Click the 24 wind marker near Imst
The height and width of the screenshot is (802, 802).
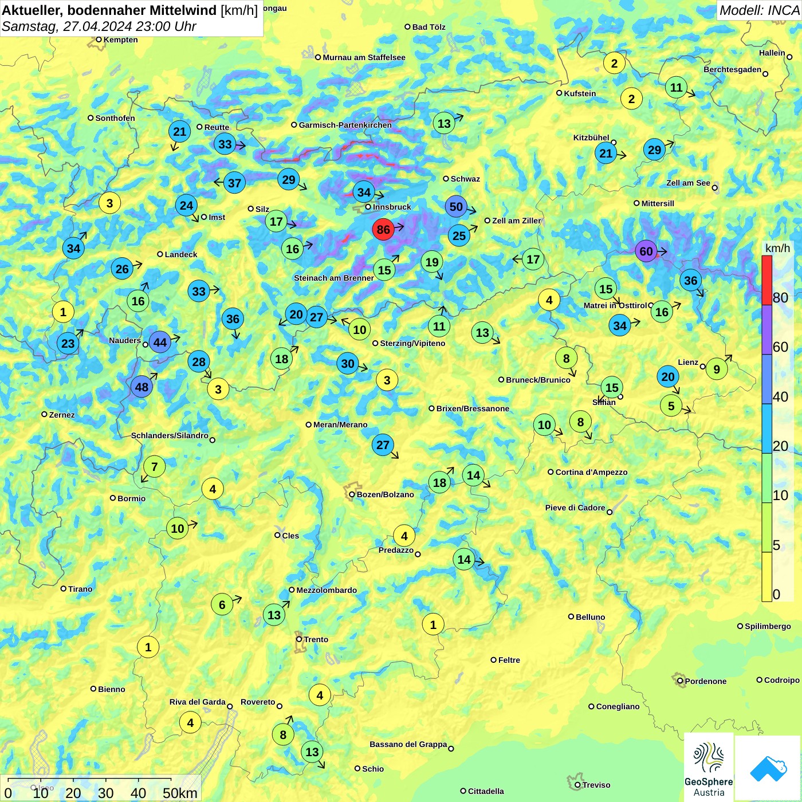(186, 205)
